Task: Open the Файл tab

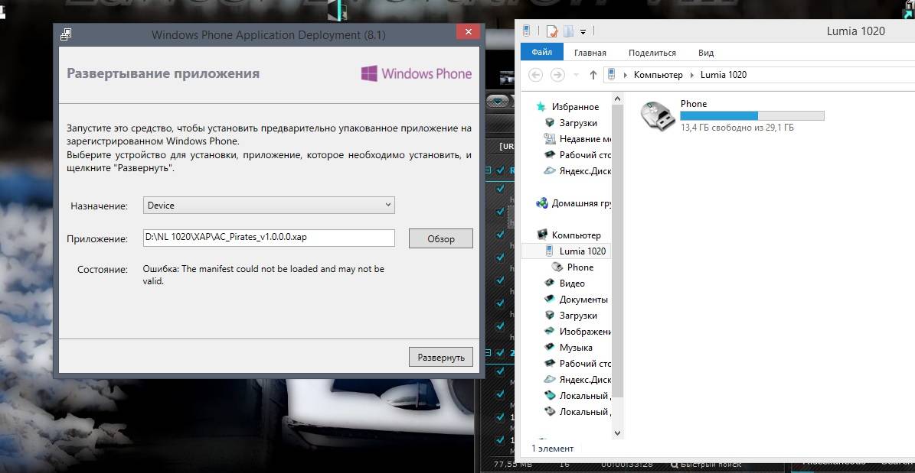Action: coord(541,52)
